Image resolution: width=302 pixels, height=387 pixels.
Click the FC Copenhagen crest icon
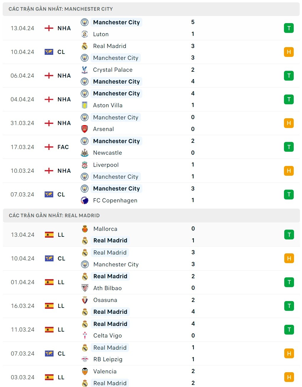coord(85,200)
